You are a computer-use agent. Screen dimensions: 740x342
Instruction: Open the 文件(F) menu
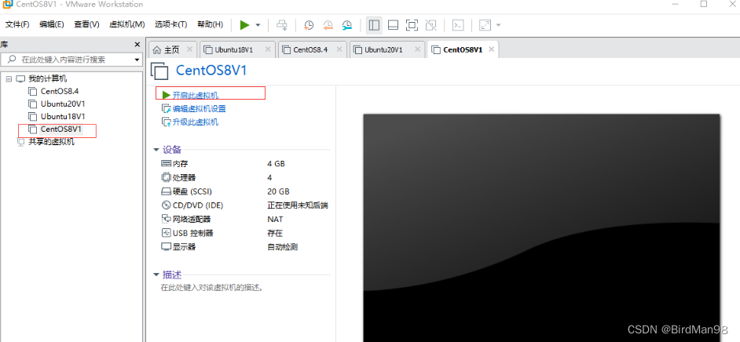coord(17,24)
